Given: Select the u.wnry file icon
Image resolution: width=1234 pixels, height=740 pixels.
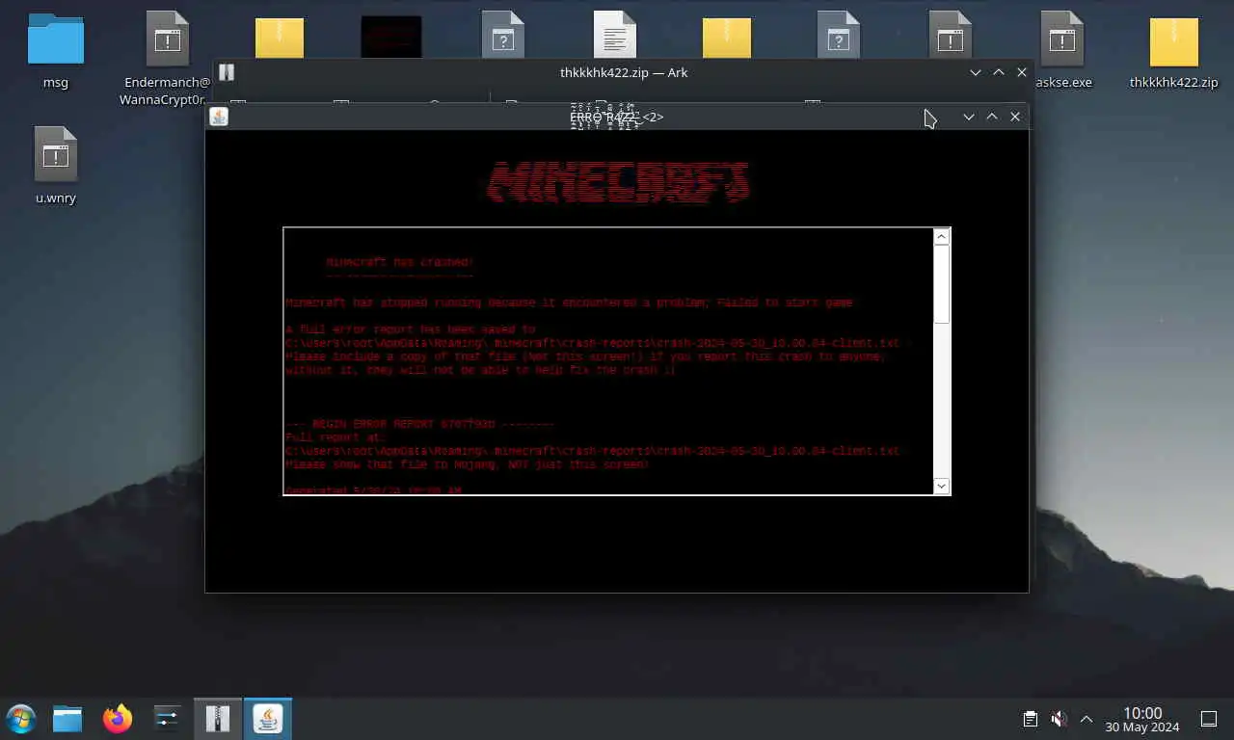Looking at the screenshot, I should coord(56,154).
